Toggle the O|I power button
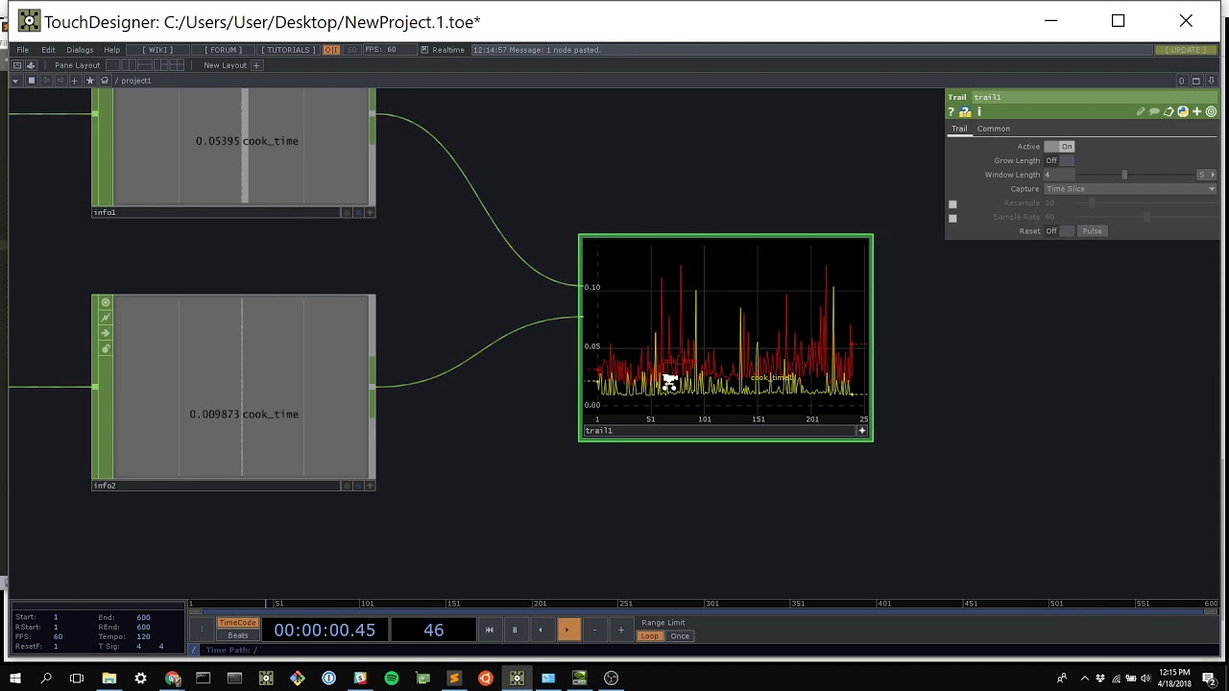This screenshot has height=691, width=1229. [331, 50]
